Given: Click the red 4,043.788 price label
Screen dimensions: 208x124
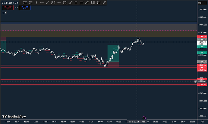Looking at the screenshot, I should click(202, 70).
